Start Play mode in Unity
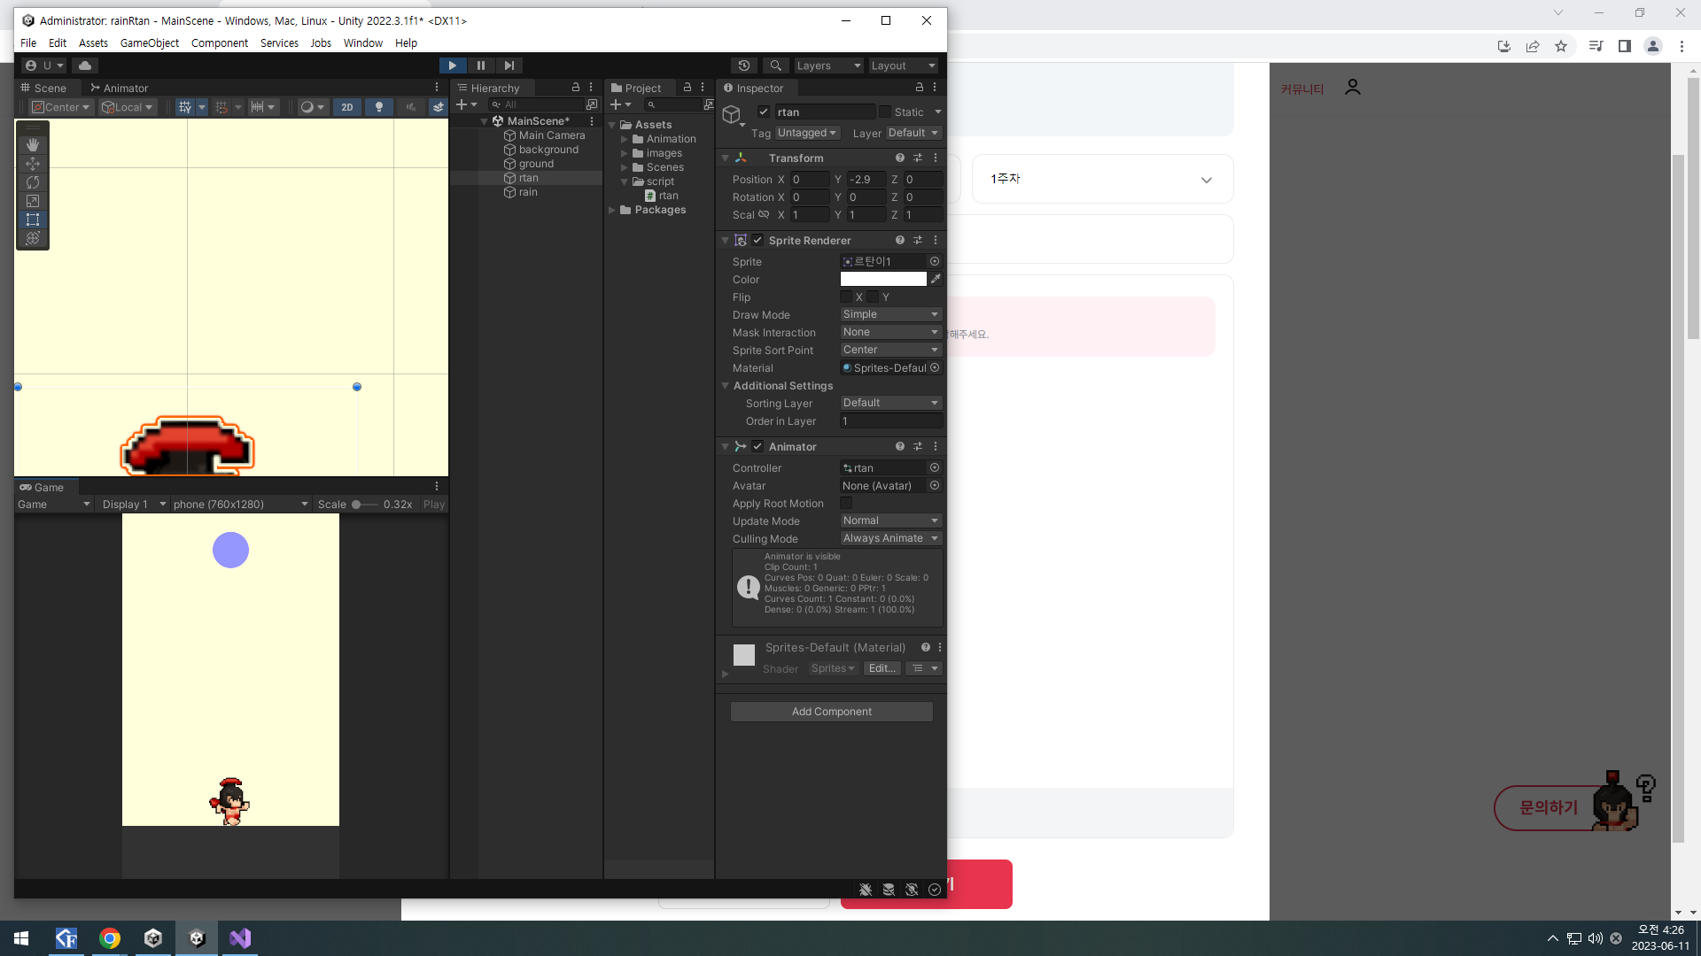 pyautogui.click(x=452, y=66)
